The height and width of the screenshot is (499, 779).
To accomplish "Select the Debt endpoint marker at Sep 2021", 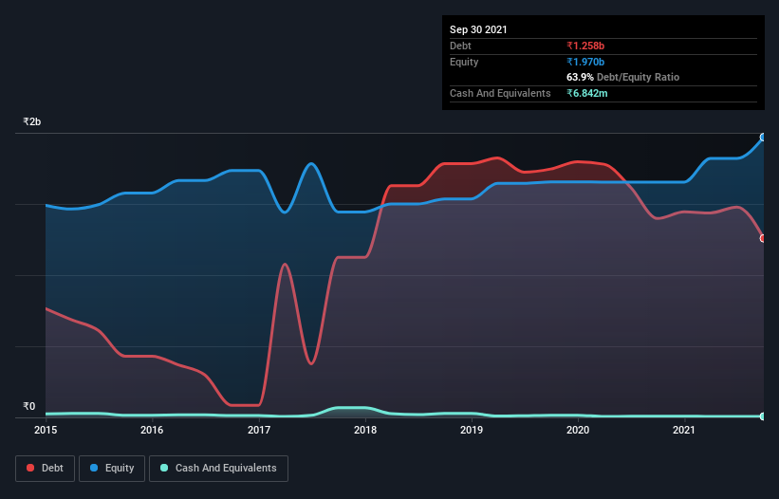I will [763, 238].
